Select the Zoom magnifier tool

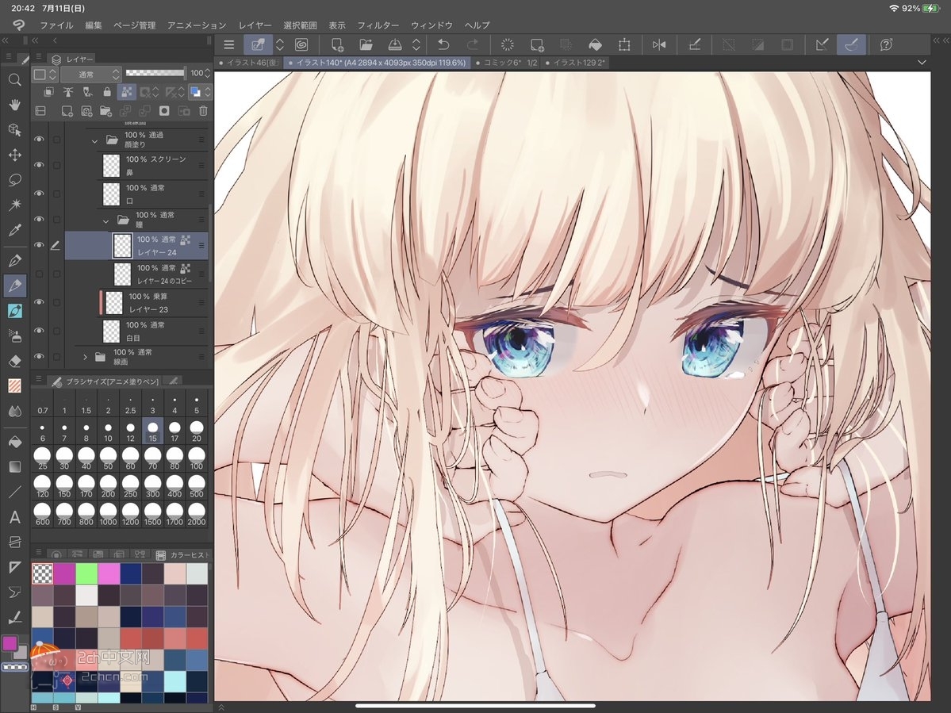point(14,80)
